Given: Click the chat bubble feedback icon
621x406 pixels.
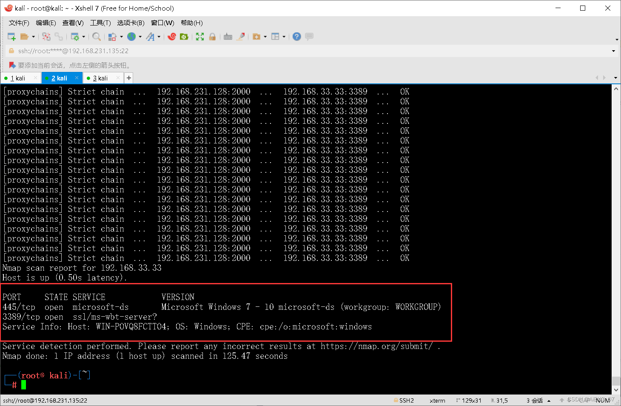Looking at the screenshot, I should [x=309, y=37].
